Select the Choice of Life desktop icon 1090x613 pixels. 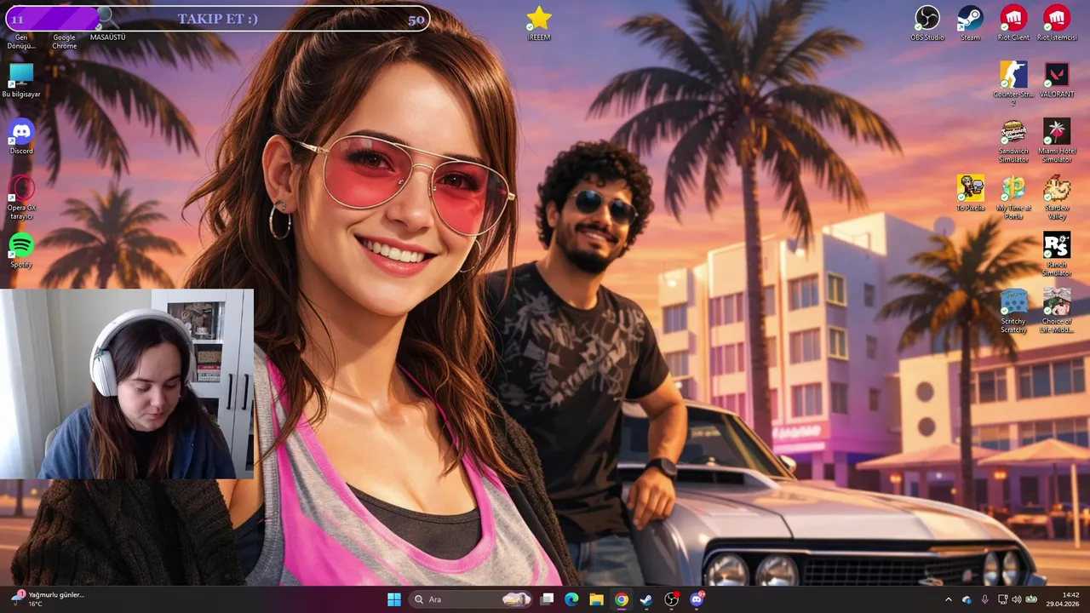coord(1057,312)
